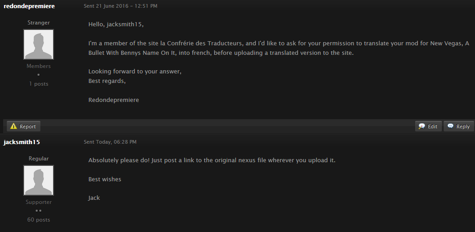Screen dimensions: 475x232
Task: Click the "Absolutely please do!" reply text
Action: point(212,160)
